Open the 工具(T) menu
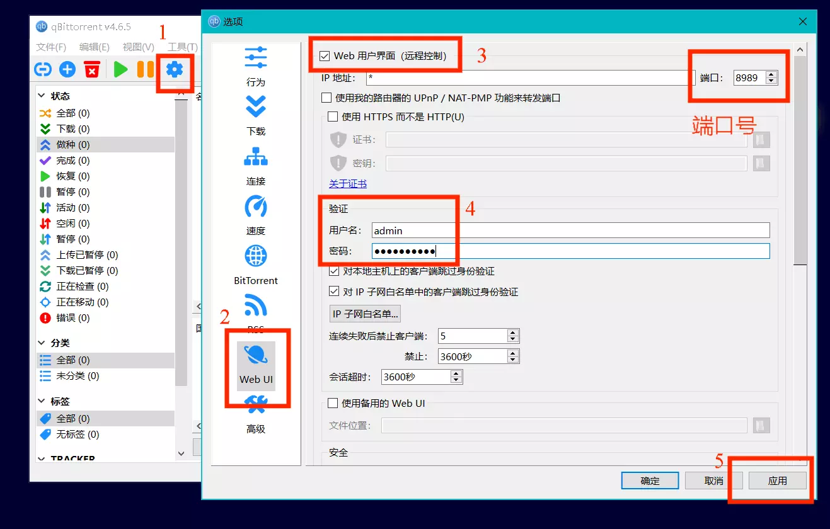This screenshot has width=830, height=529. click(x=182, y=47)
